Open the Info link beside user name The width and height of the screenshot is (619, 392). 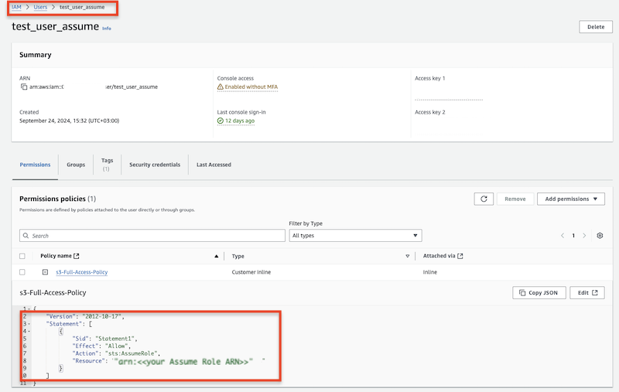click(107, 29)
